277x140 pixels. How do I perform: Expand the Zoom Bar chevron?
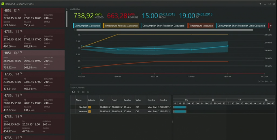click(x=271, y=82)
